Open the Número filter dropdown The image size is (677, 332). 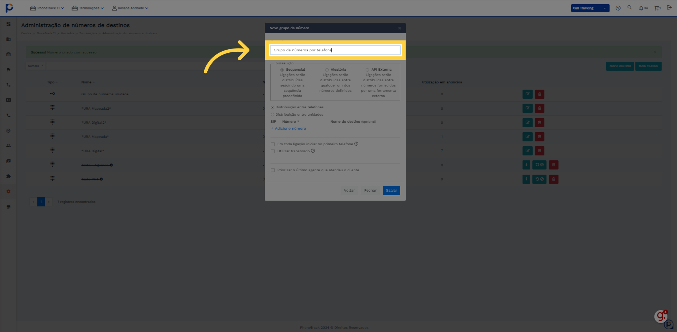click(x=36, y=66)
